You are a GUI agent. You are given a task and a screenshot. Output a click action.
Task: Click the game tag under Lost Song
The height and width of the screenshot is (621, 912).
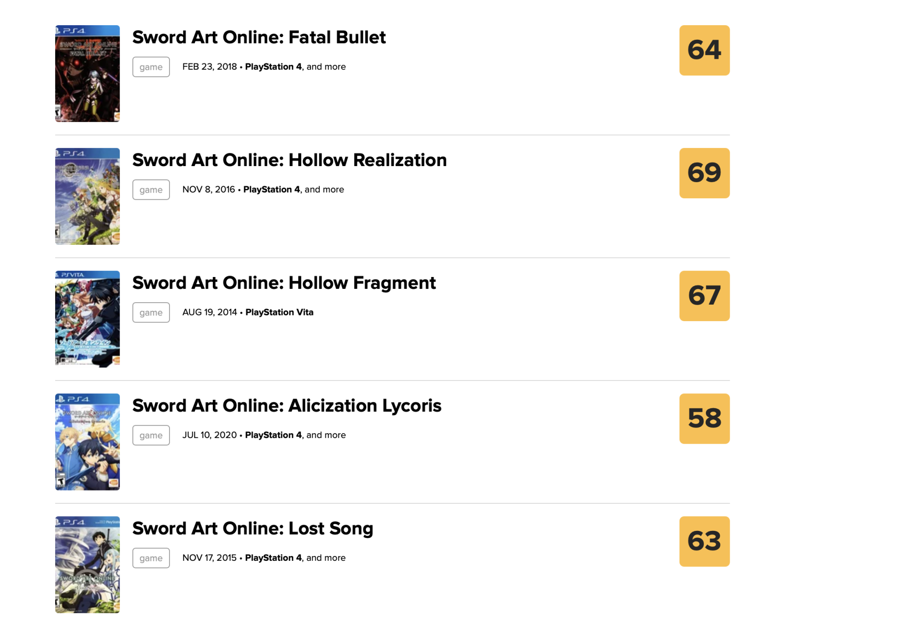(x=151, y=558)
